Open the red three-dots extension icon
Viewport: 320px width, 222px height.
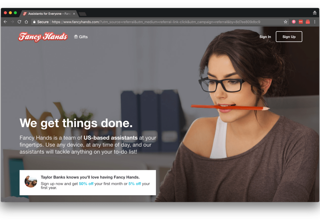(x=301, y=22)
